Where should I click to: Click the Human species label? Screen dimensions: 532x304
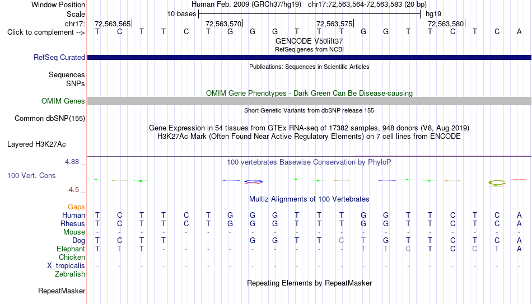[x=73, y=216]
